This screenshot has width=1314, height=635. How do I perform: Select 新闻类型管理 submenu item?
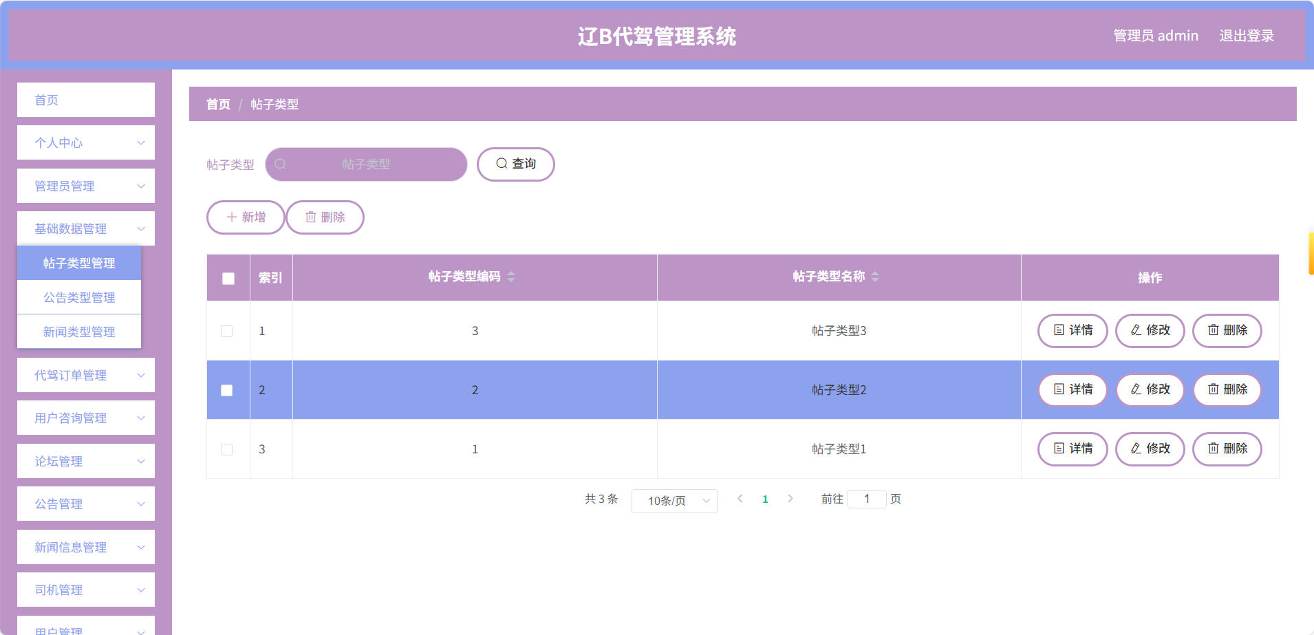click(79, 332)
